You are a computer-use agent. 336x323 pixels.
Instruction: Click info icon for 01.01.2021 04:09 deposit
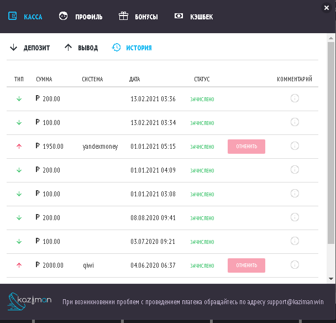coord(295,170)
